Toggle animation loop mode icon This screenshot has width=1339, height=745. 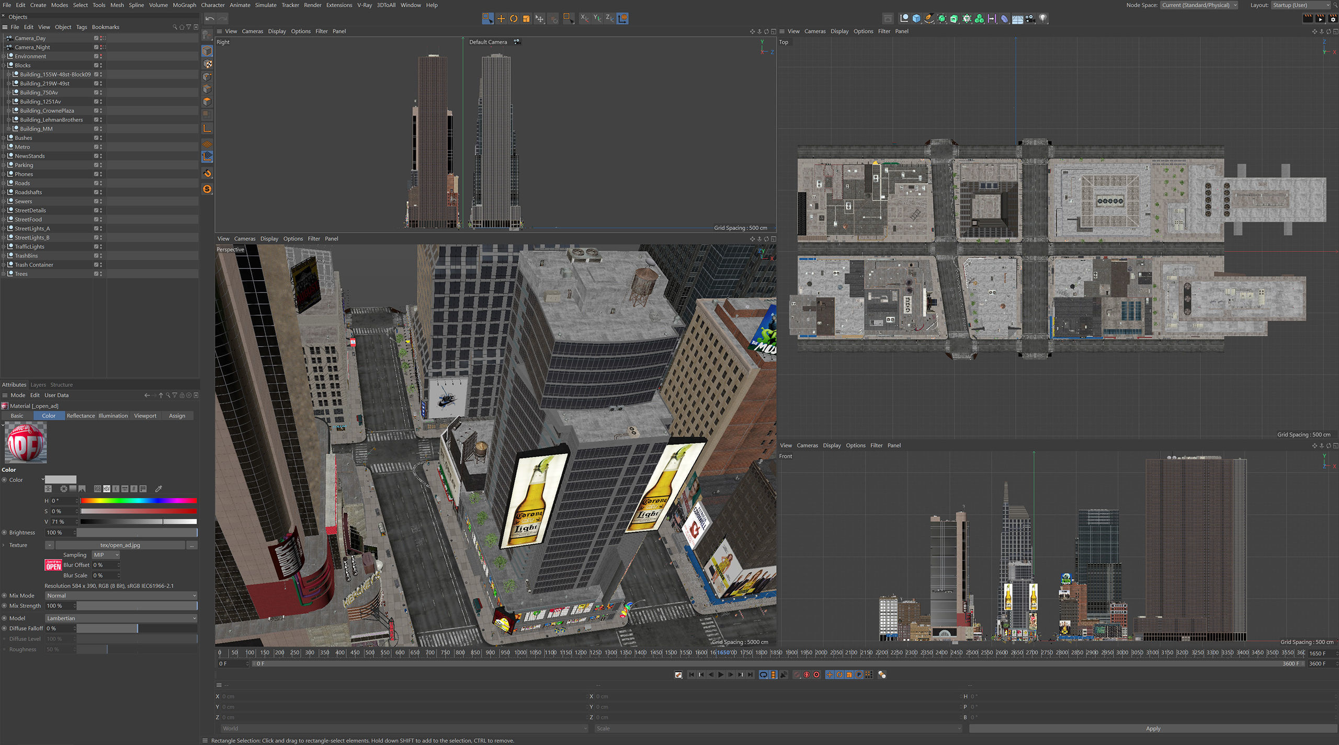point(763,674)
